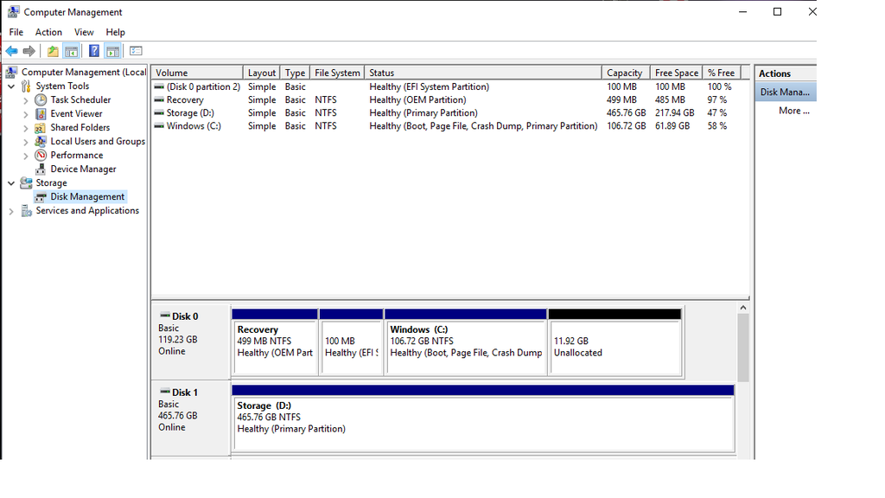Click the Event Viewer icon
Viewport: 885px width, 498px height.
pos(41,113)
